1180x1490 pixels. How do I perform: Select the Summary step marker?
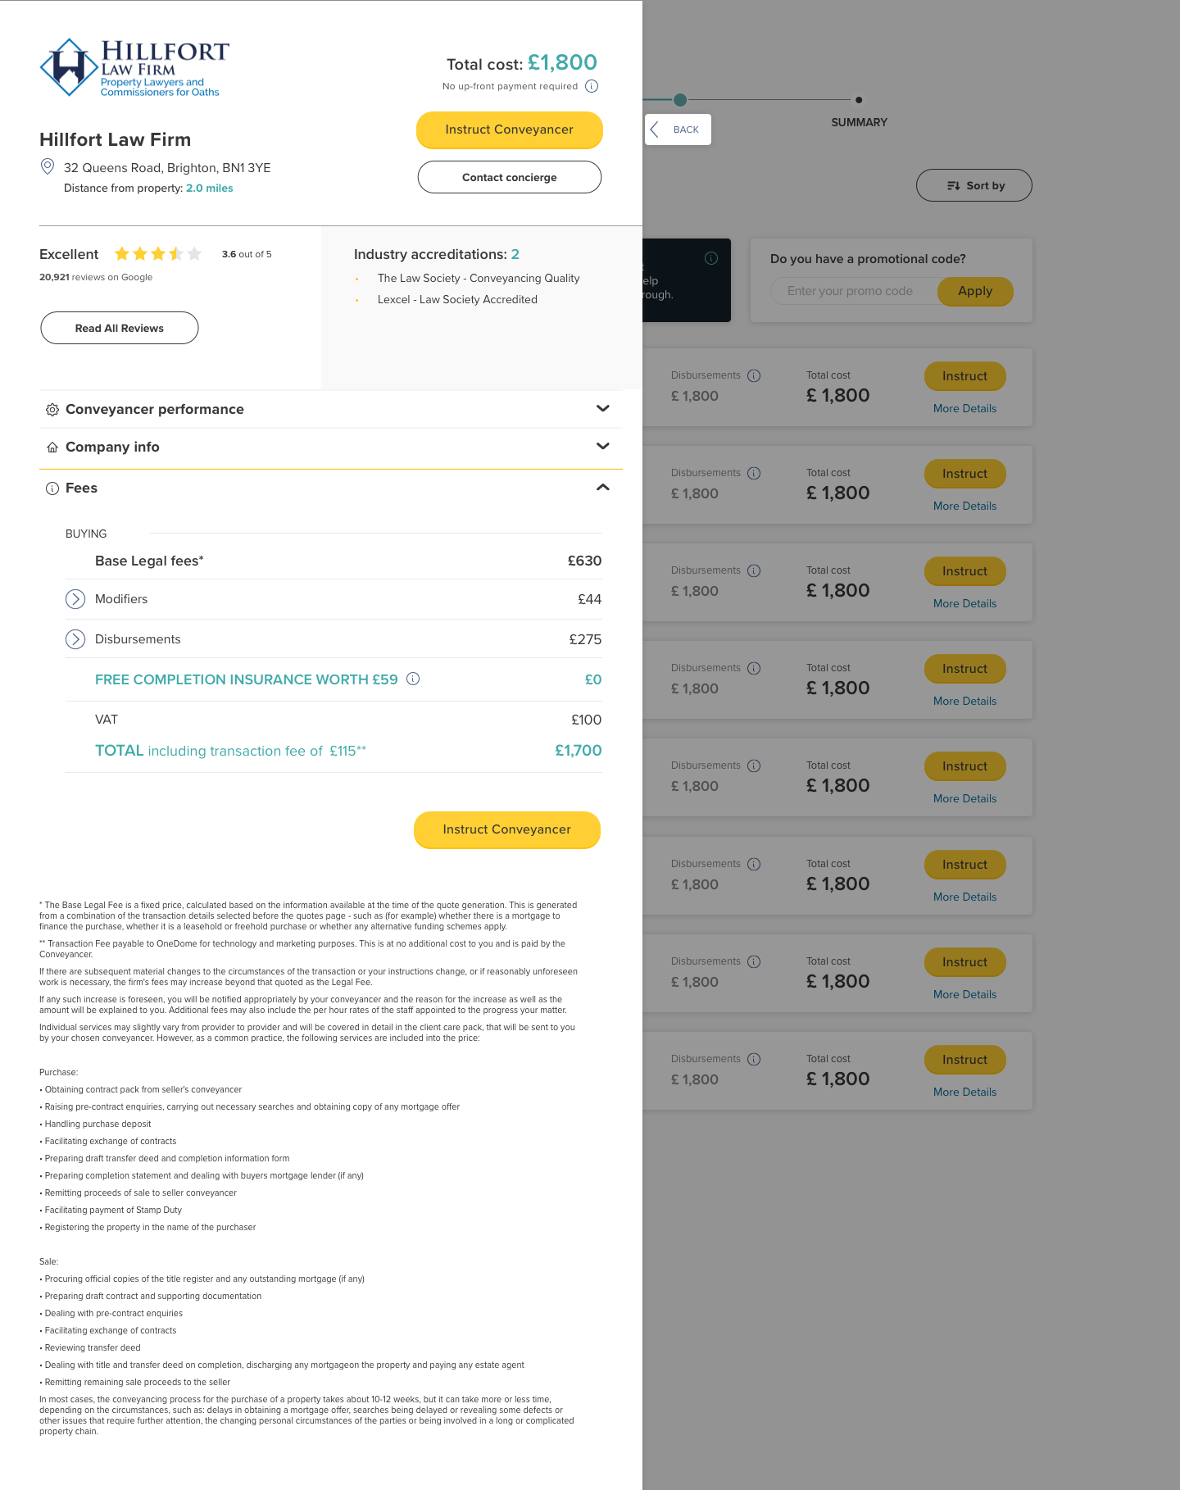(859, 100)
